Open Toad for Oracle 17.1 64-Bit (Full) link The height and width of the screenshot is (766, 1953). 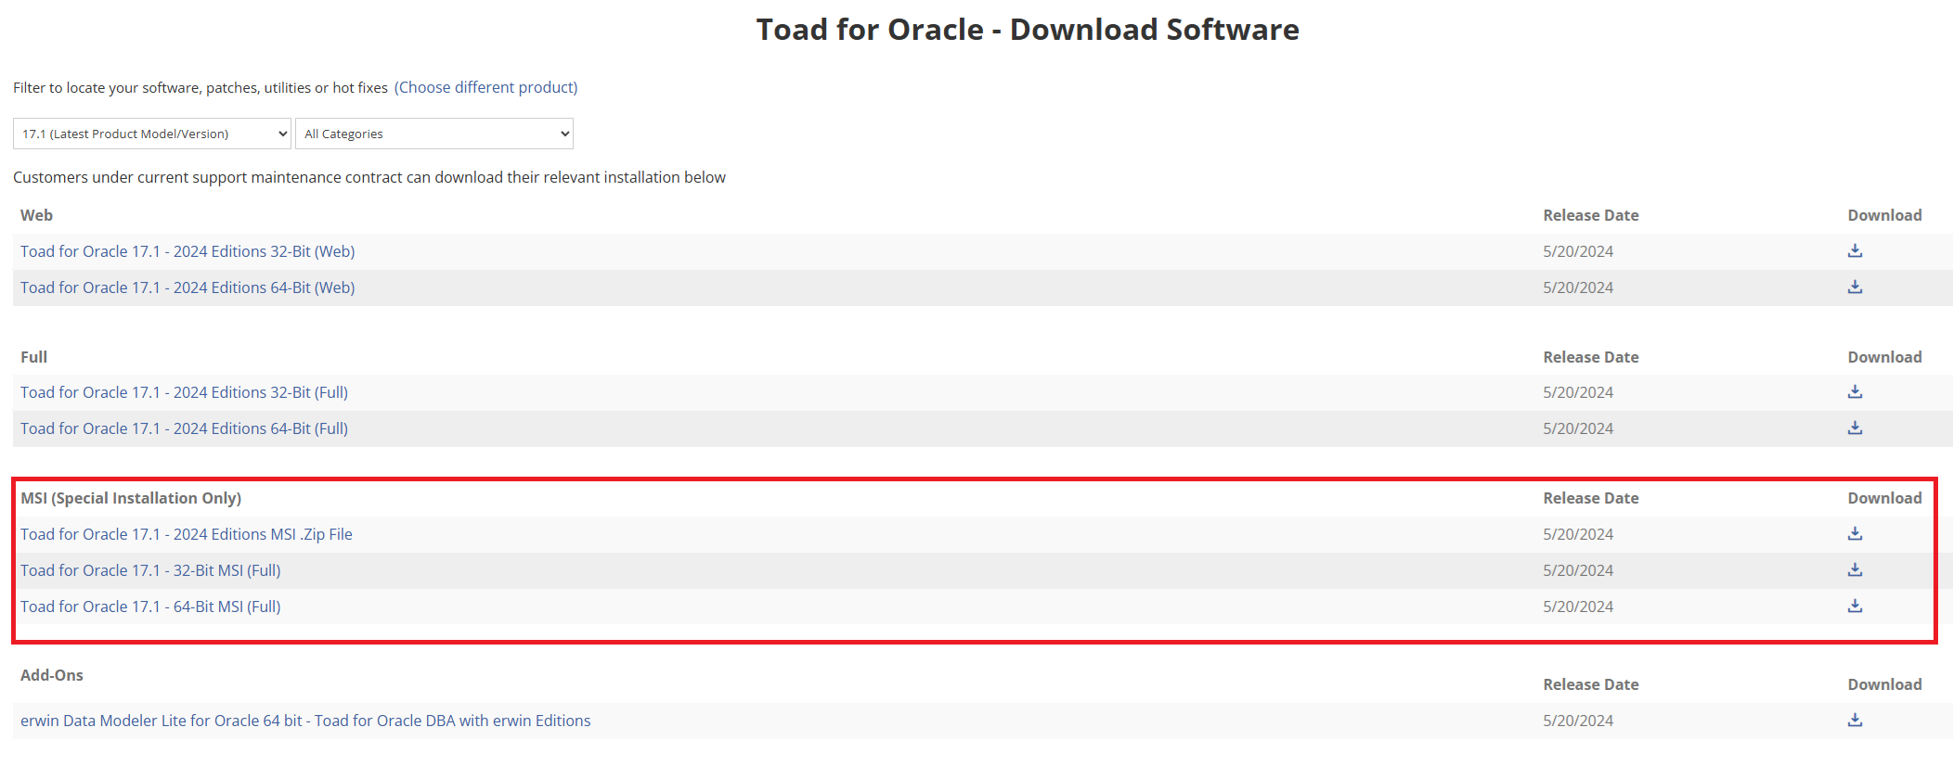[184, 428]
